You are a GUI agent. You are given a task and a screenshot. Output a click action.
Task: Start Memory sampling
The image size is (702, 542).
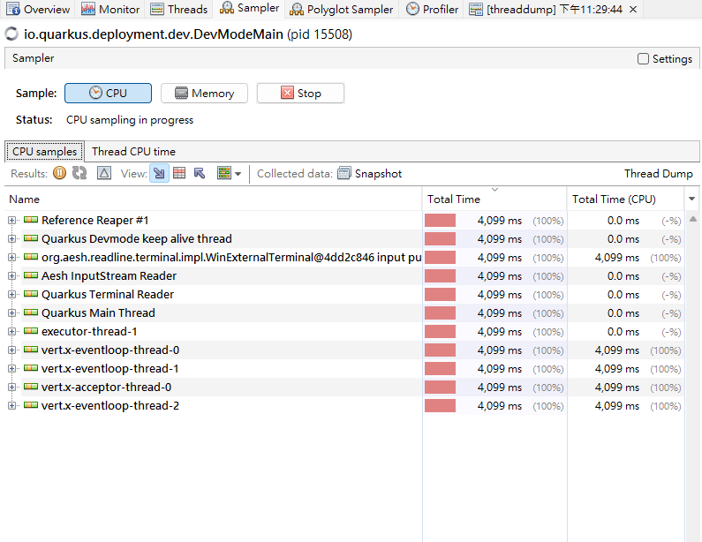(204, 93)
